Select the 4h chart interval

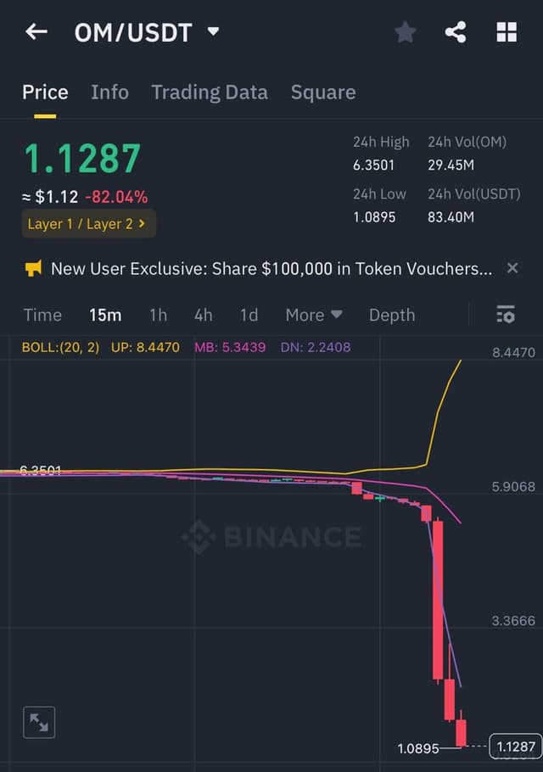click(204, 315)
